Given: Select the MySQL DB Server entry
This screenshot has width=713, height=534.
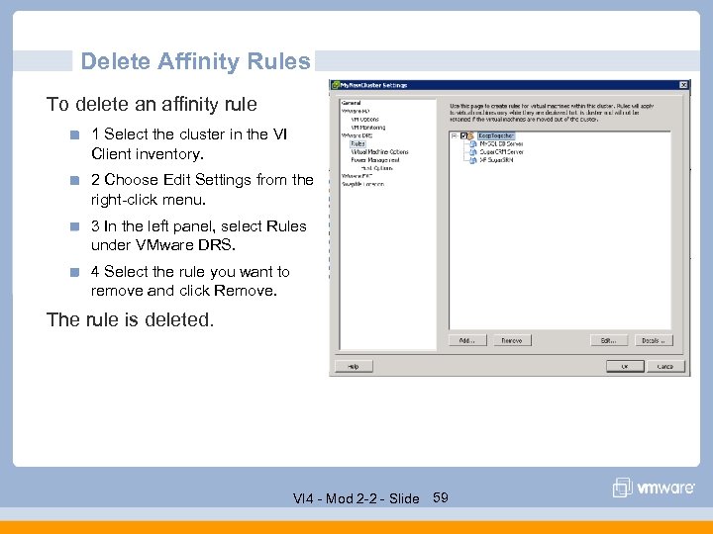Looking at the screenshot, I should (501, 144).
